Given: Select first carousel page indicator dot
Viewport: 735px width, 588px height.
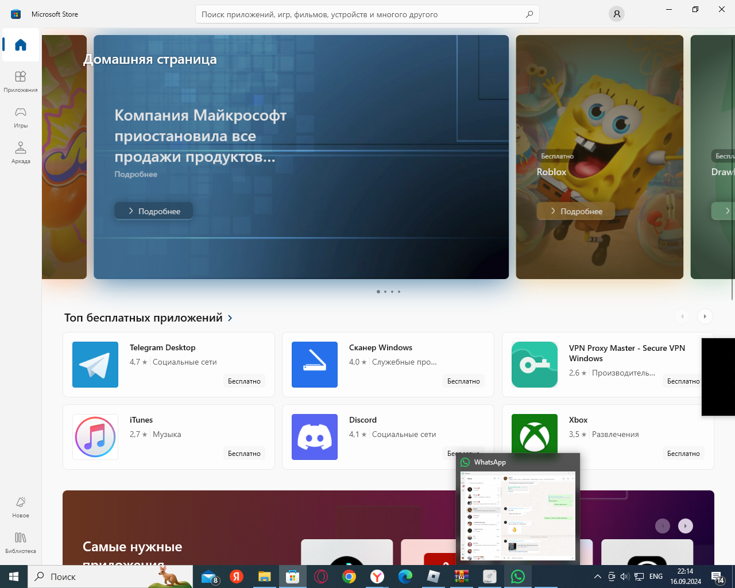Looking at the screenshot, I should (378, 292).
